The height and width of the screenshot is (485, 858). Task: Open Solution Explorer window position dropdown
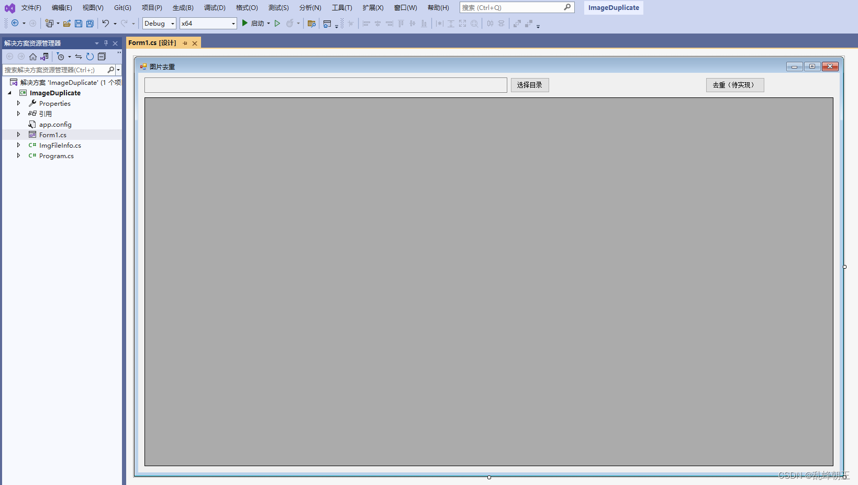[x=97, y=43]
